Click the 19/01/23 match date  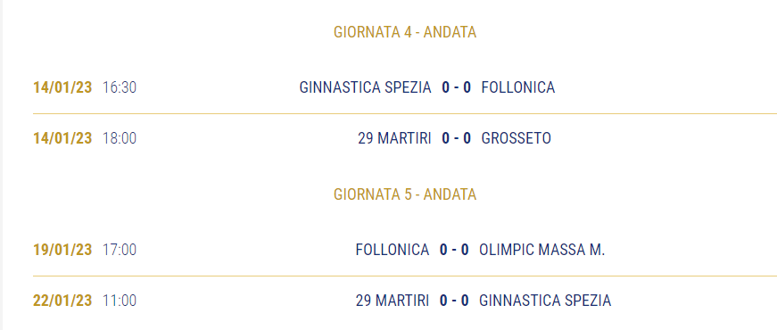[x=62, y=250]
